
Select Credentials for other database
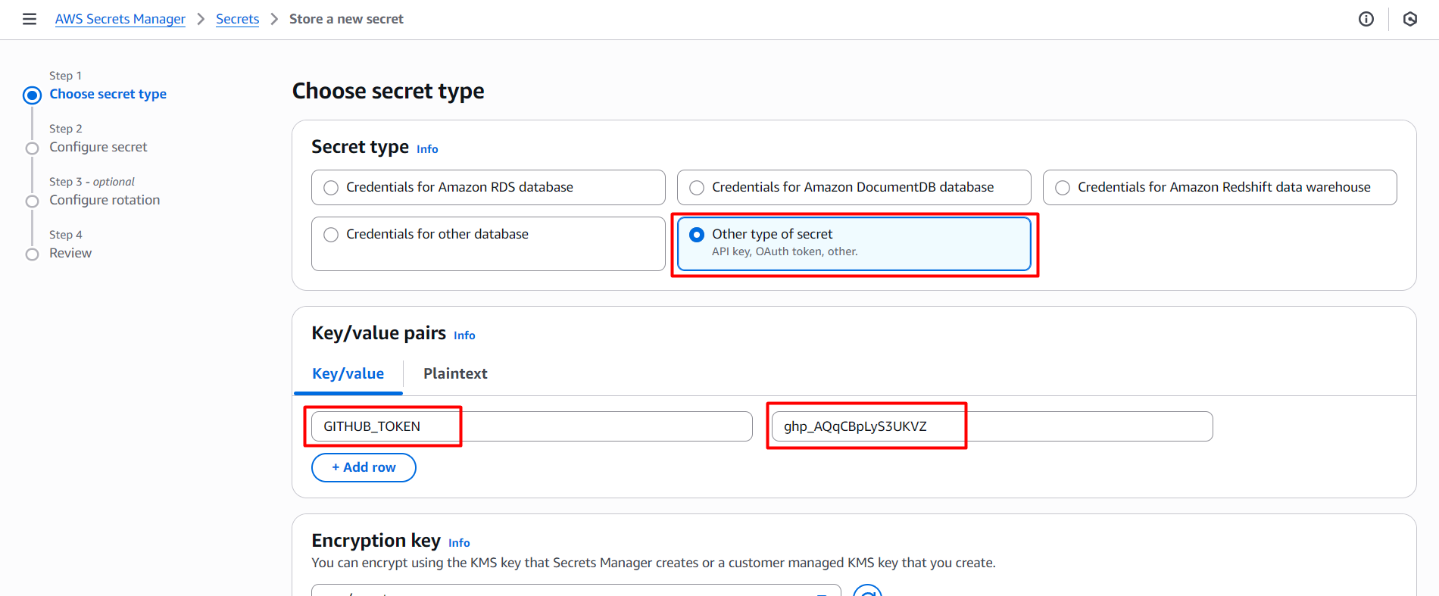tap(488, 243)
